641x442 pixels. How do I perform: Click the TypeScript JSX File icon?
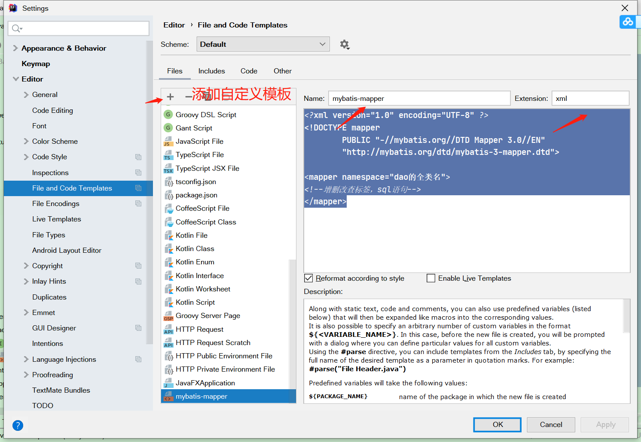coord(168,169)
